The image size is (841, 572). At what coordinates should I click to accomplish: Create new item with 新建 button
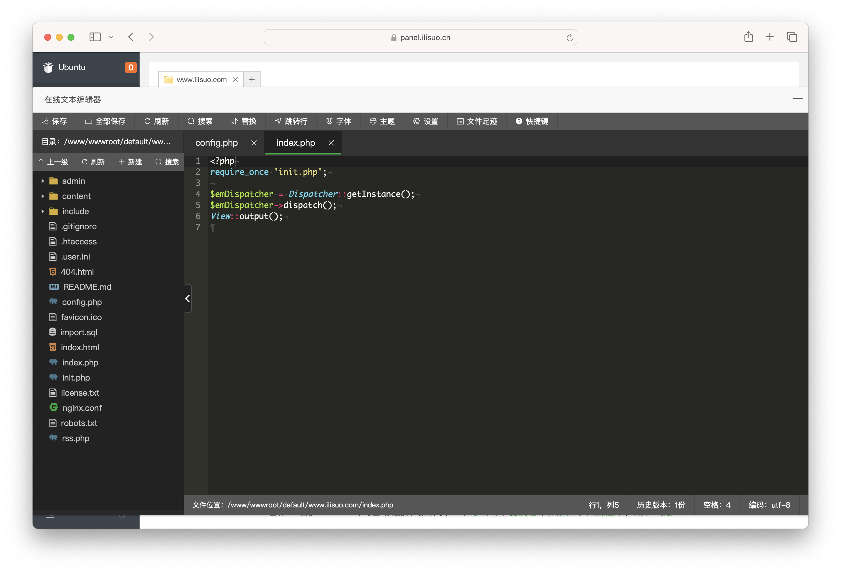(x=130, y=162)
